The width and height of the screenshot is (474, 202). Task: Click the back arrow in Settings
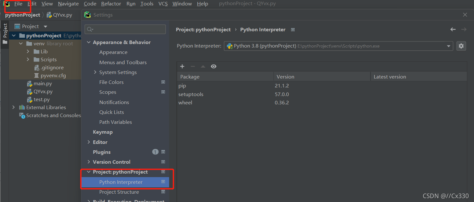click(x=453, y=29)
